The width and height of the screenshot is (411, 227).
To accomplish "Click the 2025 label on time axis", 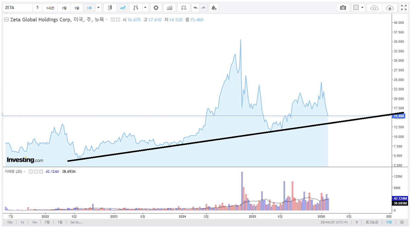I will point(252,216).
